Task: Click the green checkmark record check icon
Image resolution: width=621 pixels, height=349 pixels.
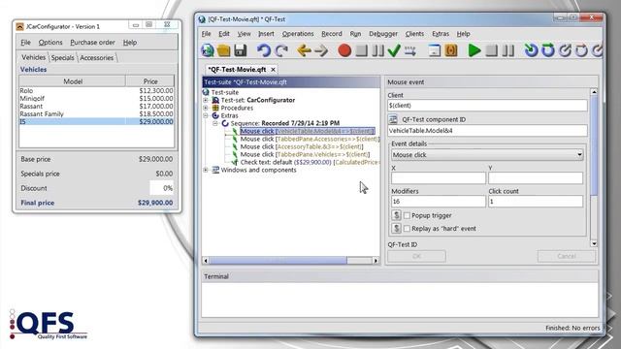Action: tap(394, 50)
